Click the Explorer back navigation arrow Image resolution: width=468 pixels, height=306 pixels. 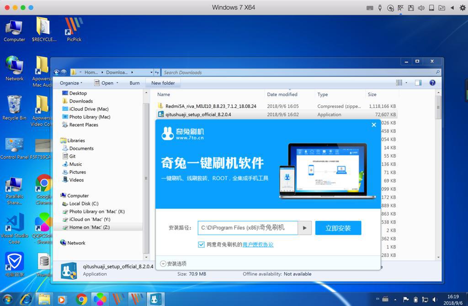(x=56, y=72)
